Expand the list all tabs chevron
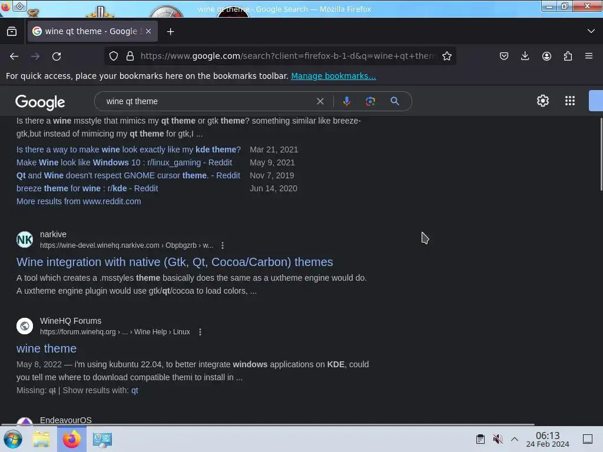 coord(591,31)
